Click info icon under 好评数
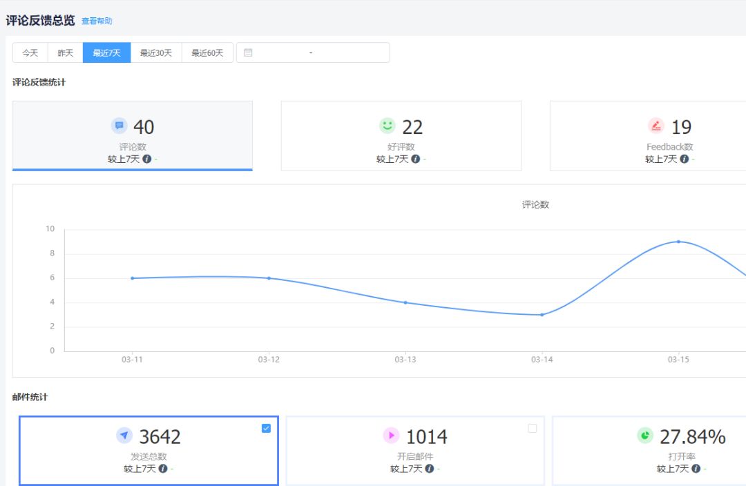 pos(416,159)
